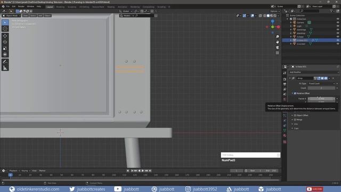Open the Object Mode dropdown
The image size is (341, 192).
[x=11, y=15]
